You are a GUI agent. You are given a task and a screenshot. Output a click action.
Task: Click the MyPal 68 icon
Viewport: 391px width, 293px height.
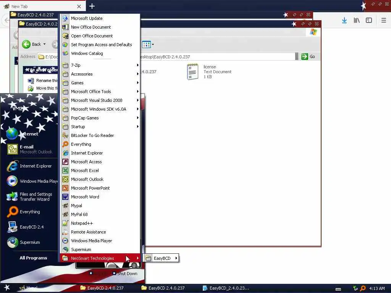pyautogui.click(x=65, y=214)
